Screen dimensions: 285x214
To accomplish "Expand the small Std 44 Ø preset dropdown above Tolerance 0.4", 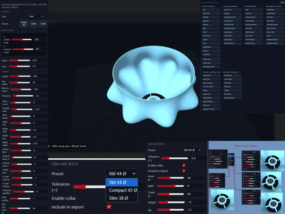I will pyautogui.click(x=192, y=150).
